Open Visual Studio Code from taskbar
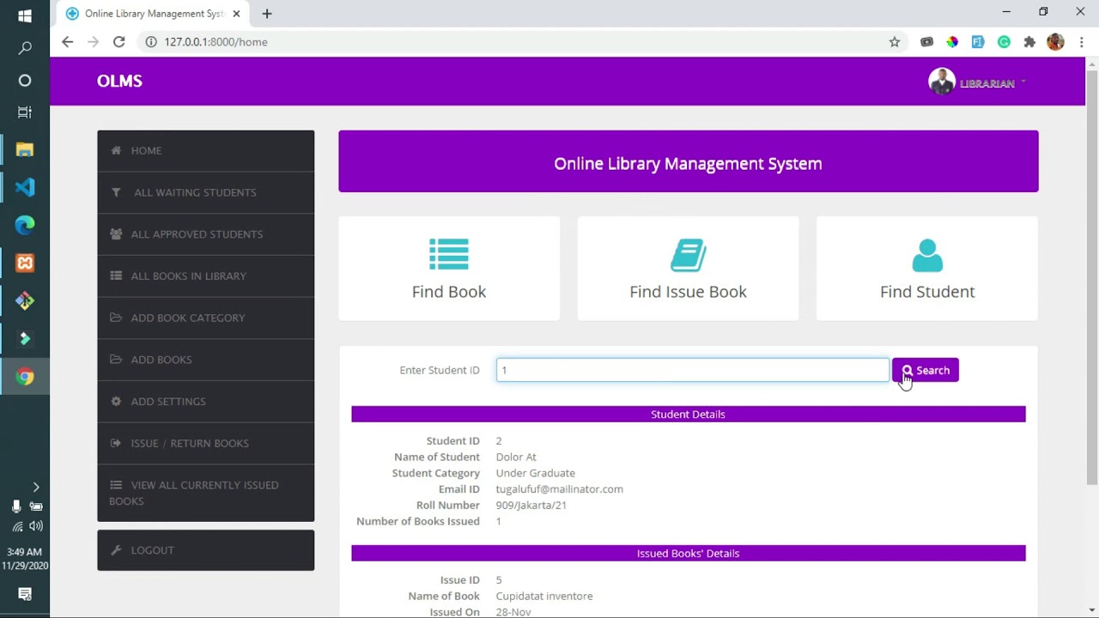1099x618 pixels. click(25, 187)
